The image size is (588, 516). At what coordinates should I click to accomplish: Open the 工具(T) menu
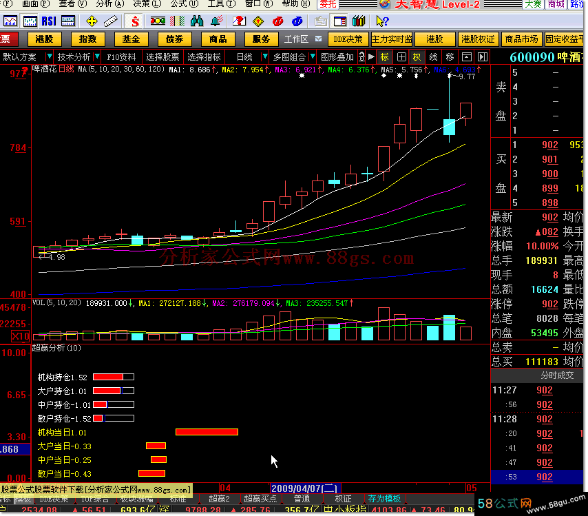pos(221,3)
